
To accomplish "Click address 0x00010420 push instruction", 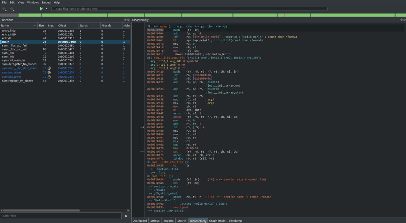I will click(155, 72).
